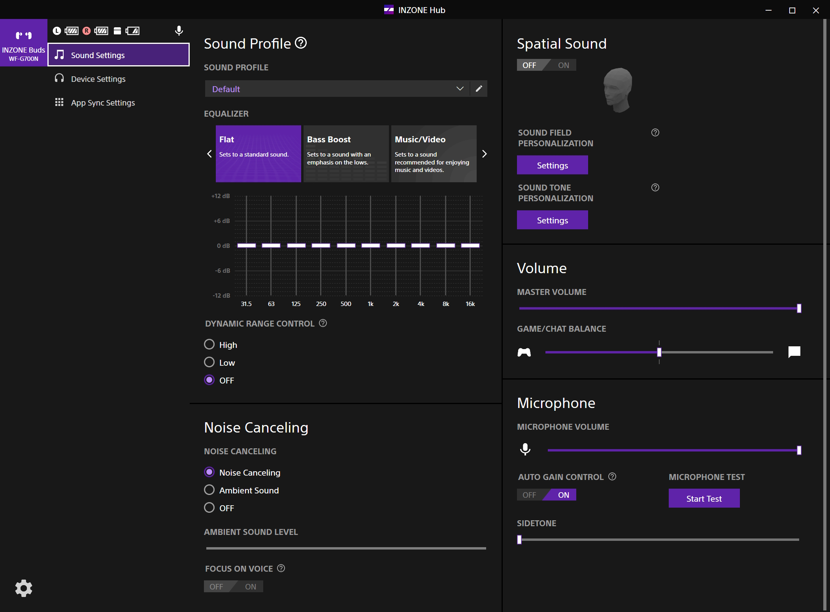Click the pencil edit profile icon
Screen dimensions: 830x612
479,89
